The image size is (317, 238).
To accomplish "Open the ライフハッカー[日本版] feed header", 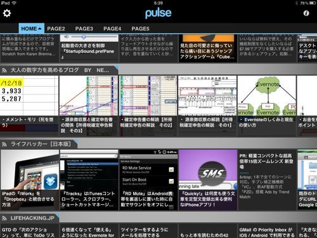I will (x=39, y=144).
